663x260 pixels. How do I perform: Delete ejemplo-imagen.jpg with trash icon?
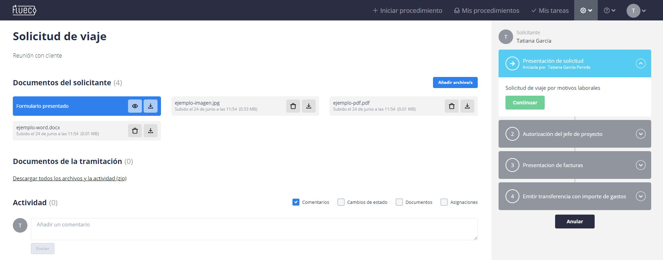[x=293, y=106]
